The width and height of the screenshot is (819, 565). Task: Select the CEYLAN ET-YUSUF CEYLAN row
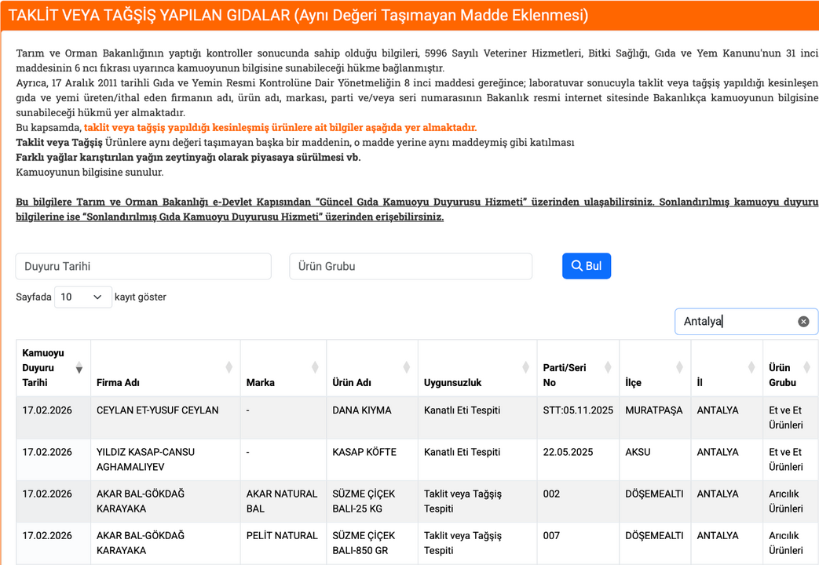pos(158,410)
